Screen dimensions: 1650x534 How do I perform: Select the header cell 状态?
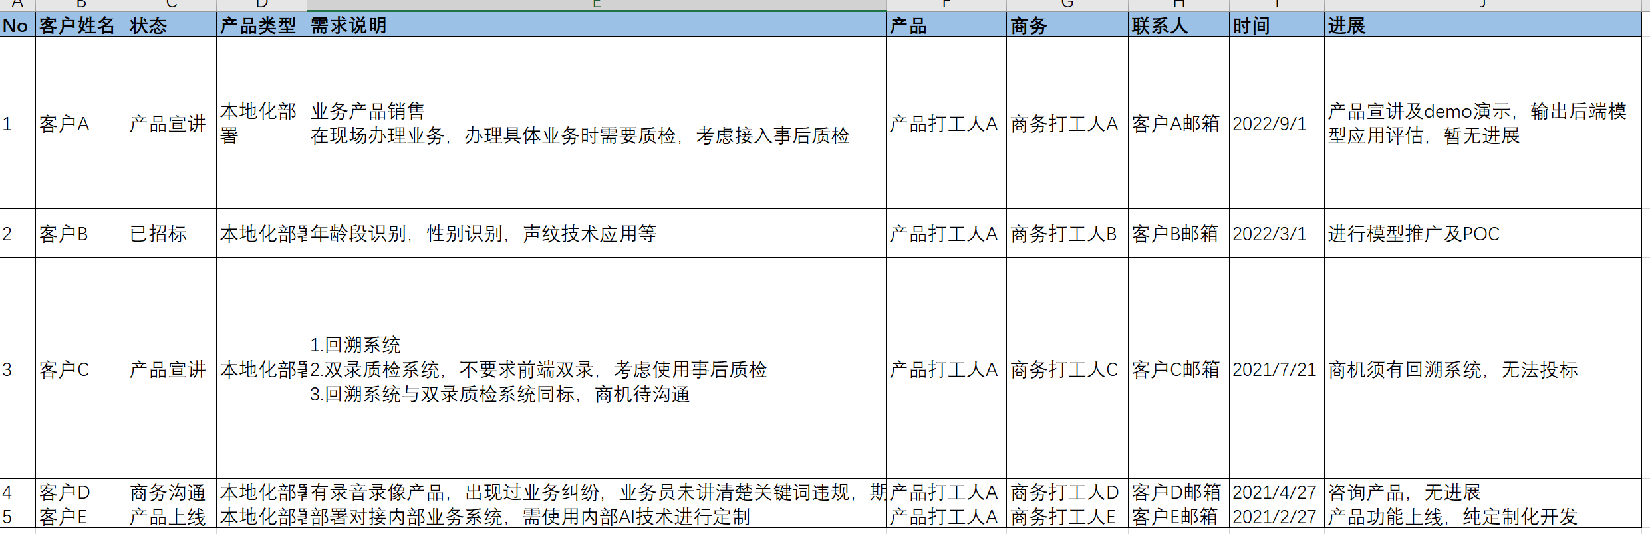[x=171, y=25]
